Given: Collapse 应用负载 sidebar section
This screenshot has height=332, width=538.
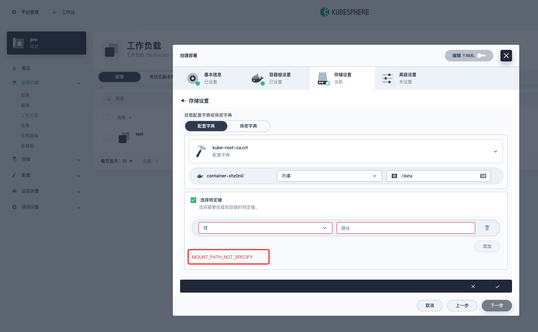Looking at the screenshot, I should (x=79, y=83).
